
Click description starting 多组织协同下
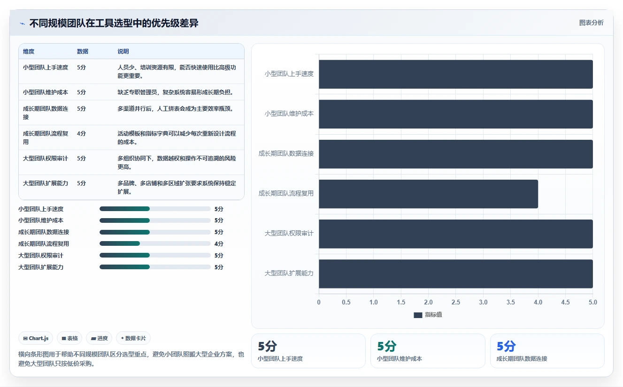pos(177,163)
